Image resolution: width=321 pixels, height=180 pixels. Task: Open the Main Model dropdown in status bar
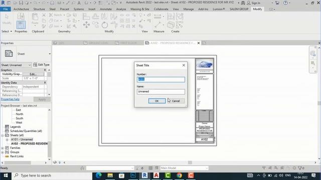(x=184, y=168)
